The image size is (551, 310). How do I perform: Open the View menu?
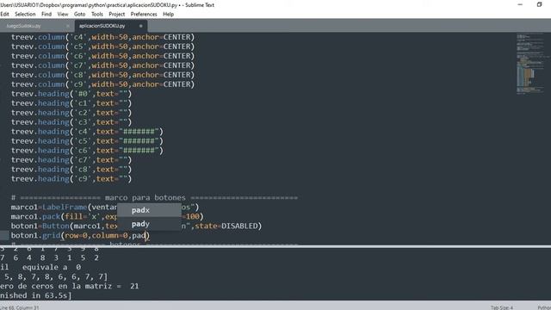click(x=63, y=14)
